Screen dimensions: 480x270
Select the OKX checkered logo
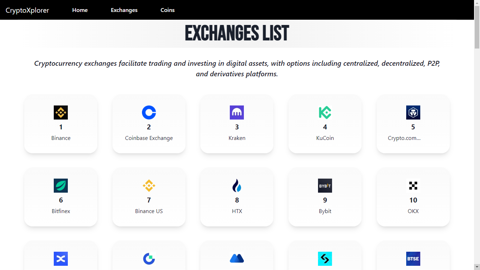coord(413,186)
